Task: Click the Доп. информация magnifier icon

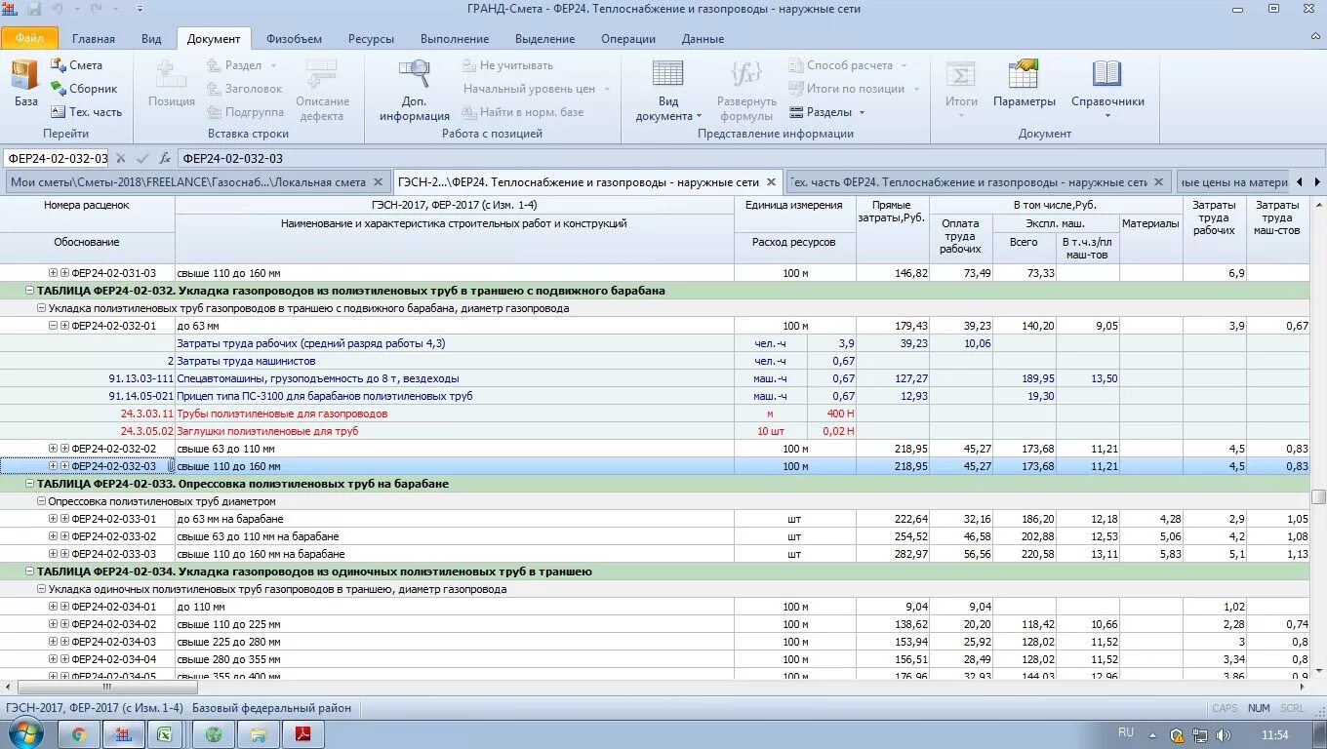Action: click(415, 73)
